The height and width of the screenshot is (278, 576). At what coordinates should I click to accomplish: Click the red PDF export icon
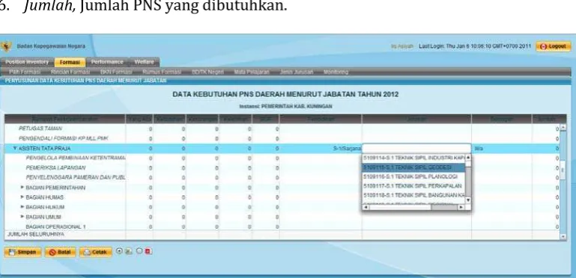point(148,251)
